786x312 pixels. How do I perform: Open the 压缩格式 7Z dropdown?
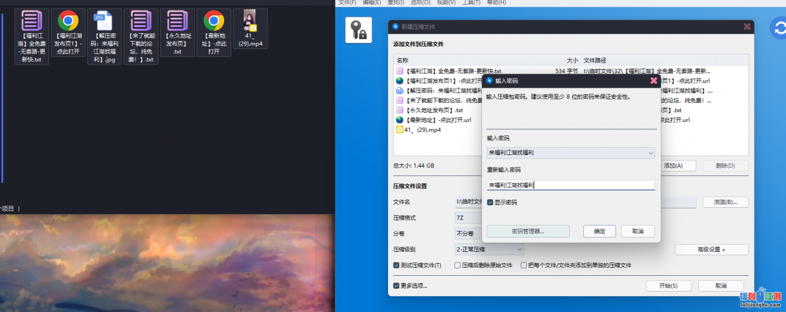click(x=467, y=218)
